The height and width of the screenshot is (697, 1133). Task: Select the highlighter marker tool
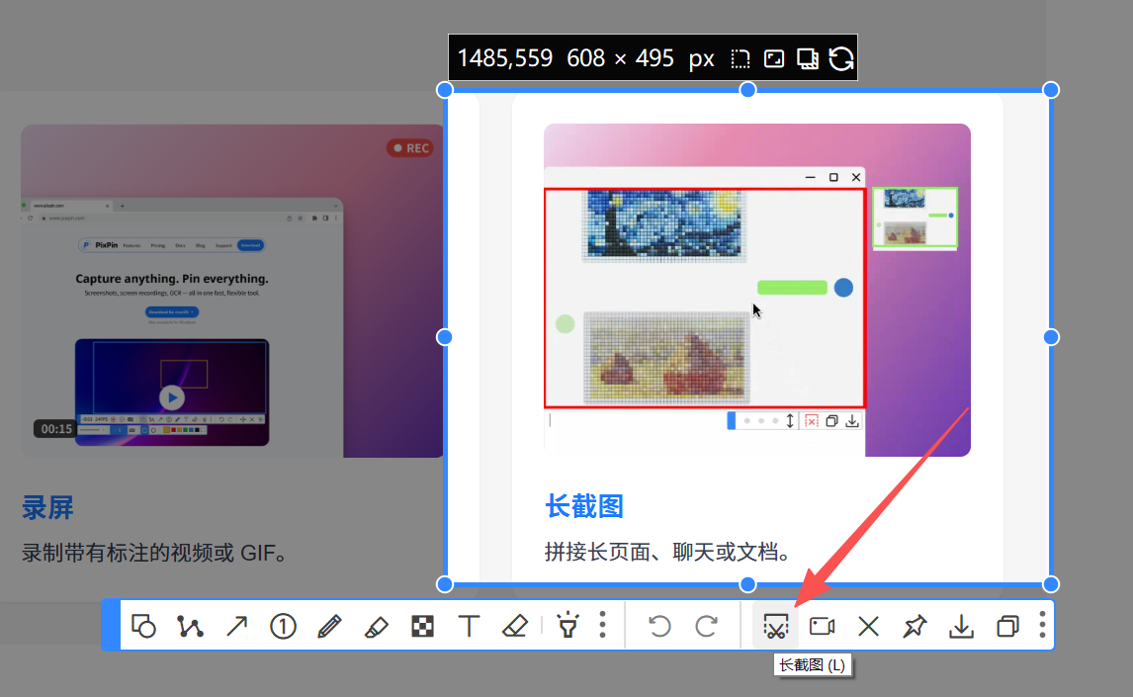coord(376,625)
